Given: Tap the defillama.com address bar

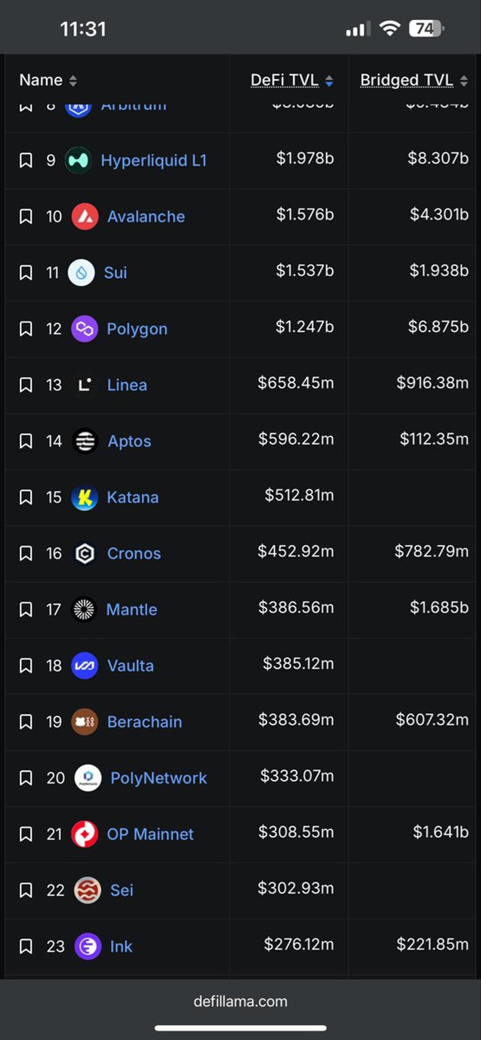Looking at the screenshot, I should [x=240, y=1001].
